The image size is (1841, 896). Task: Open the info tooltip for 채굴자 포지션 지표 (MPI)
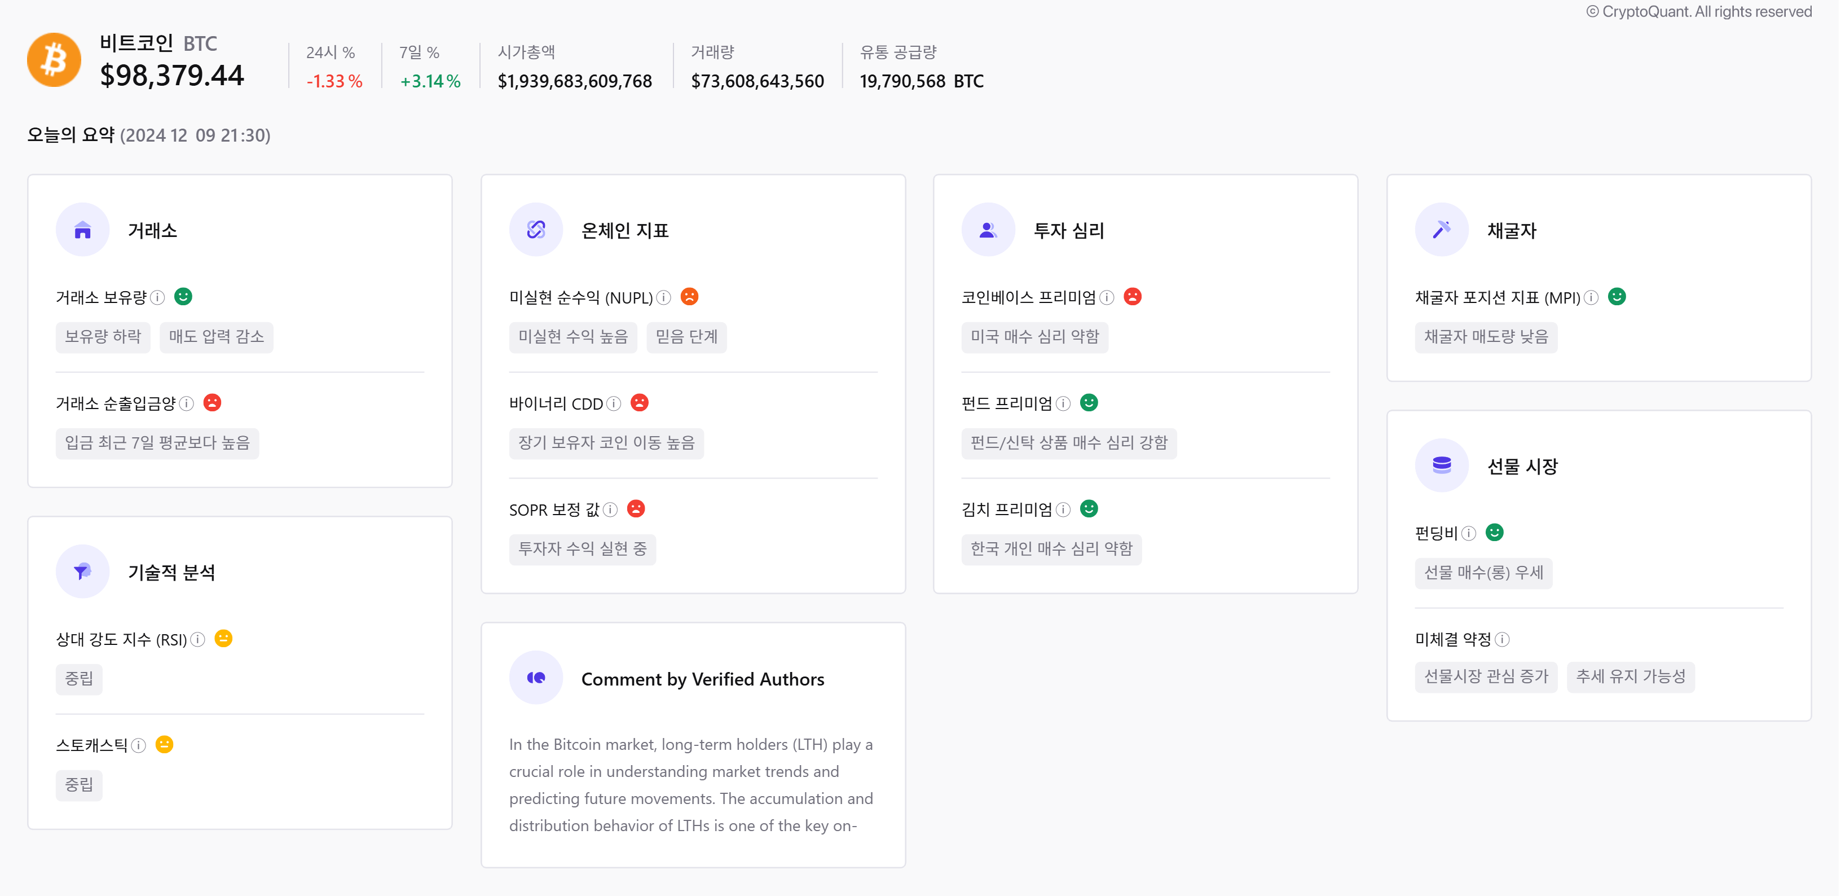(1592, 297)
